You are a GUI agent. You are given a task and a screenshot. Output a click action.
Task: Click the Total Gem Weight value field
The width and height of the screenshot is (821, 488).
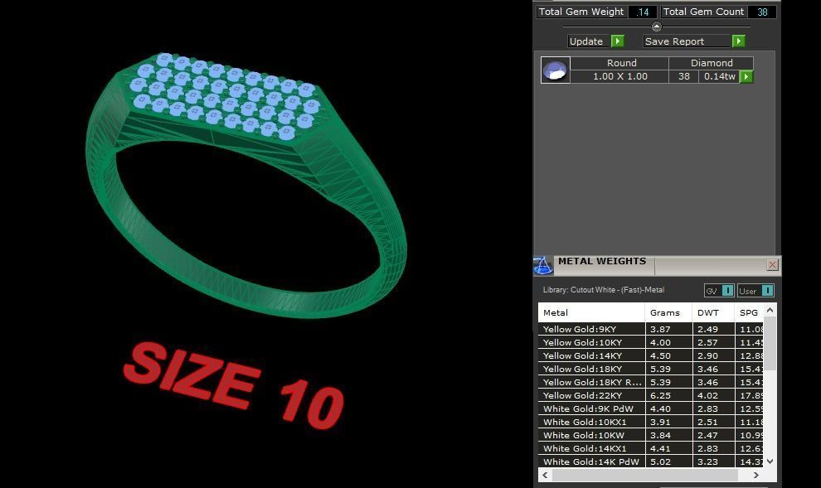(643, 12)
